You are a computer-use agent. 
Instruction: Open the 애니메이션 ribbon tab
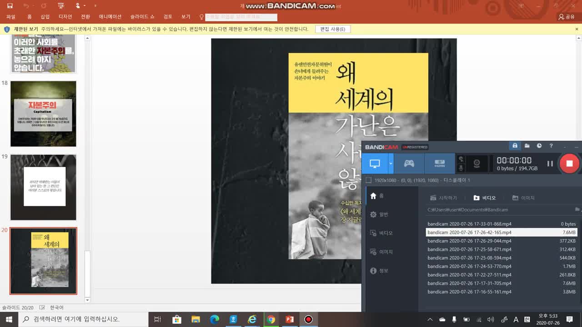110,17
